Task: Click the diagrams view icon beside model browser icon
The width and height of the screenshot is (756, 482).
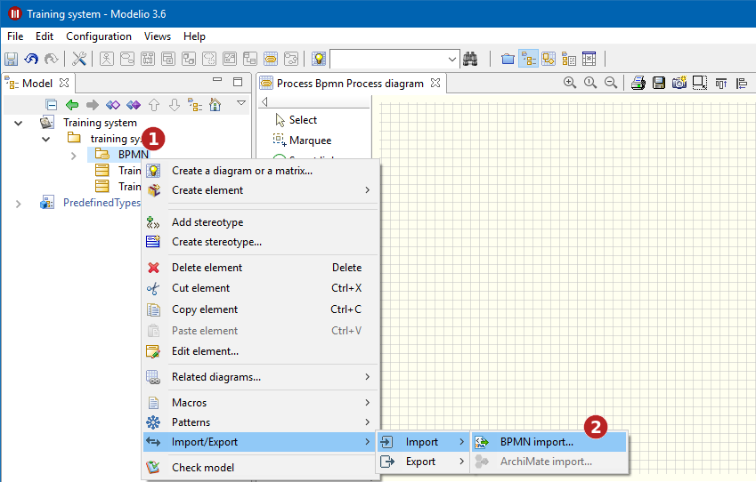Action: pyautogui.click(x=549, y=59)
